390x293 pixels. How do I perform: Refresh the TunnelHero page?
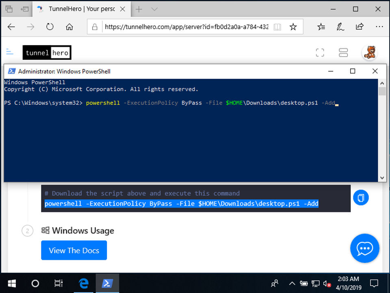pyautogui.click(x=50, y=27)
